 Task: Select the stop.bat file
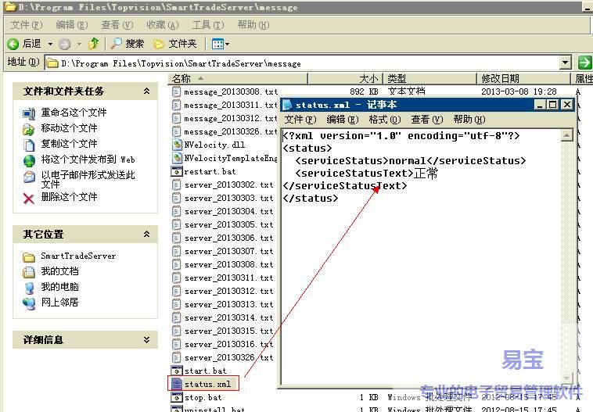coord(203,397)
